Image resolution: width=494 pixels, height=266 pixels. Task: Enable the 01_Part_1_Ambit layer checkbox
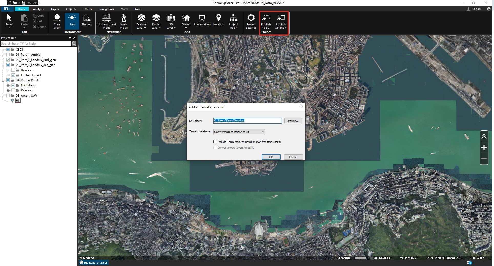tap(8, 55)
